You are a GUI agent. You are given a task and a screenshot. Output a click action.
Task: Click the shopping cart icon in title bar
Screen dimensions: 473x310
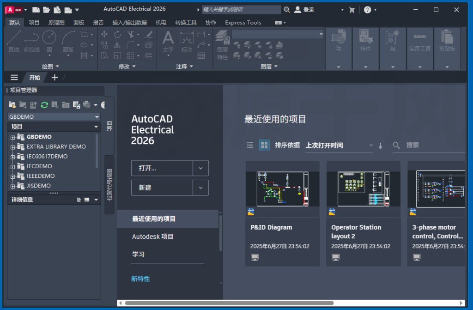(x=352, y=10)
